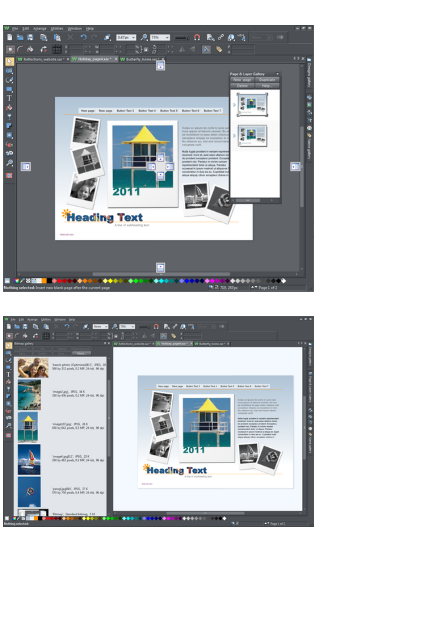Click Save icon in lower window toolbar
The width and height of the screenshot is (422, 639).
click(x=25, y=326)
